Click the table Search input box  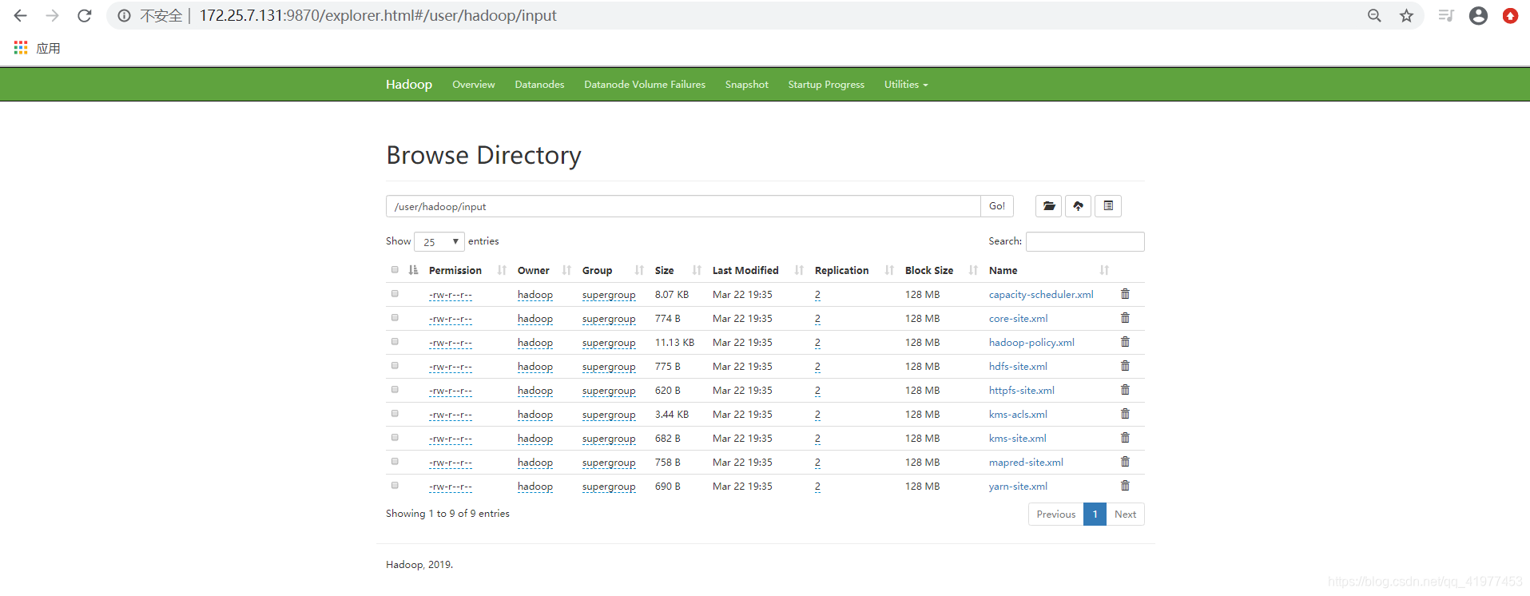coord(1085,241)
